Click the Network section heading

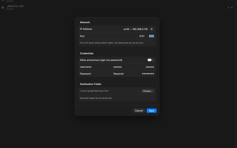pyautogui.click(x=85, y=22)
